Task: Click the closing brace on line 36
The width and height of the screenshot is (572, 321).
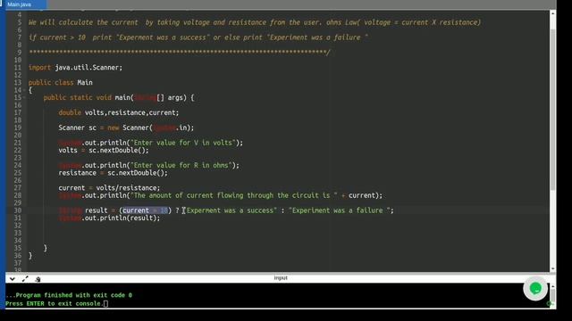Action: pyautogui.click(x=30, y=256)
